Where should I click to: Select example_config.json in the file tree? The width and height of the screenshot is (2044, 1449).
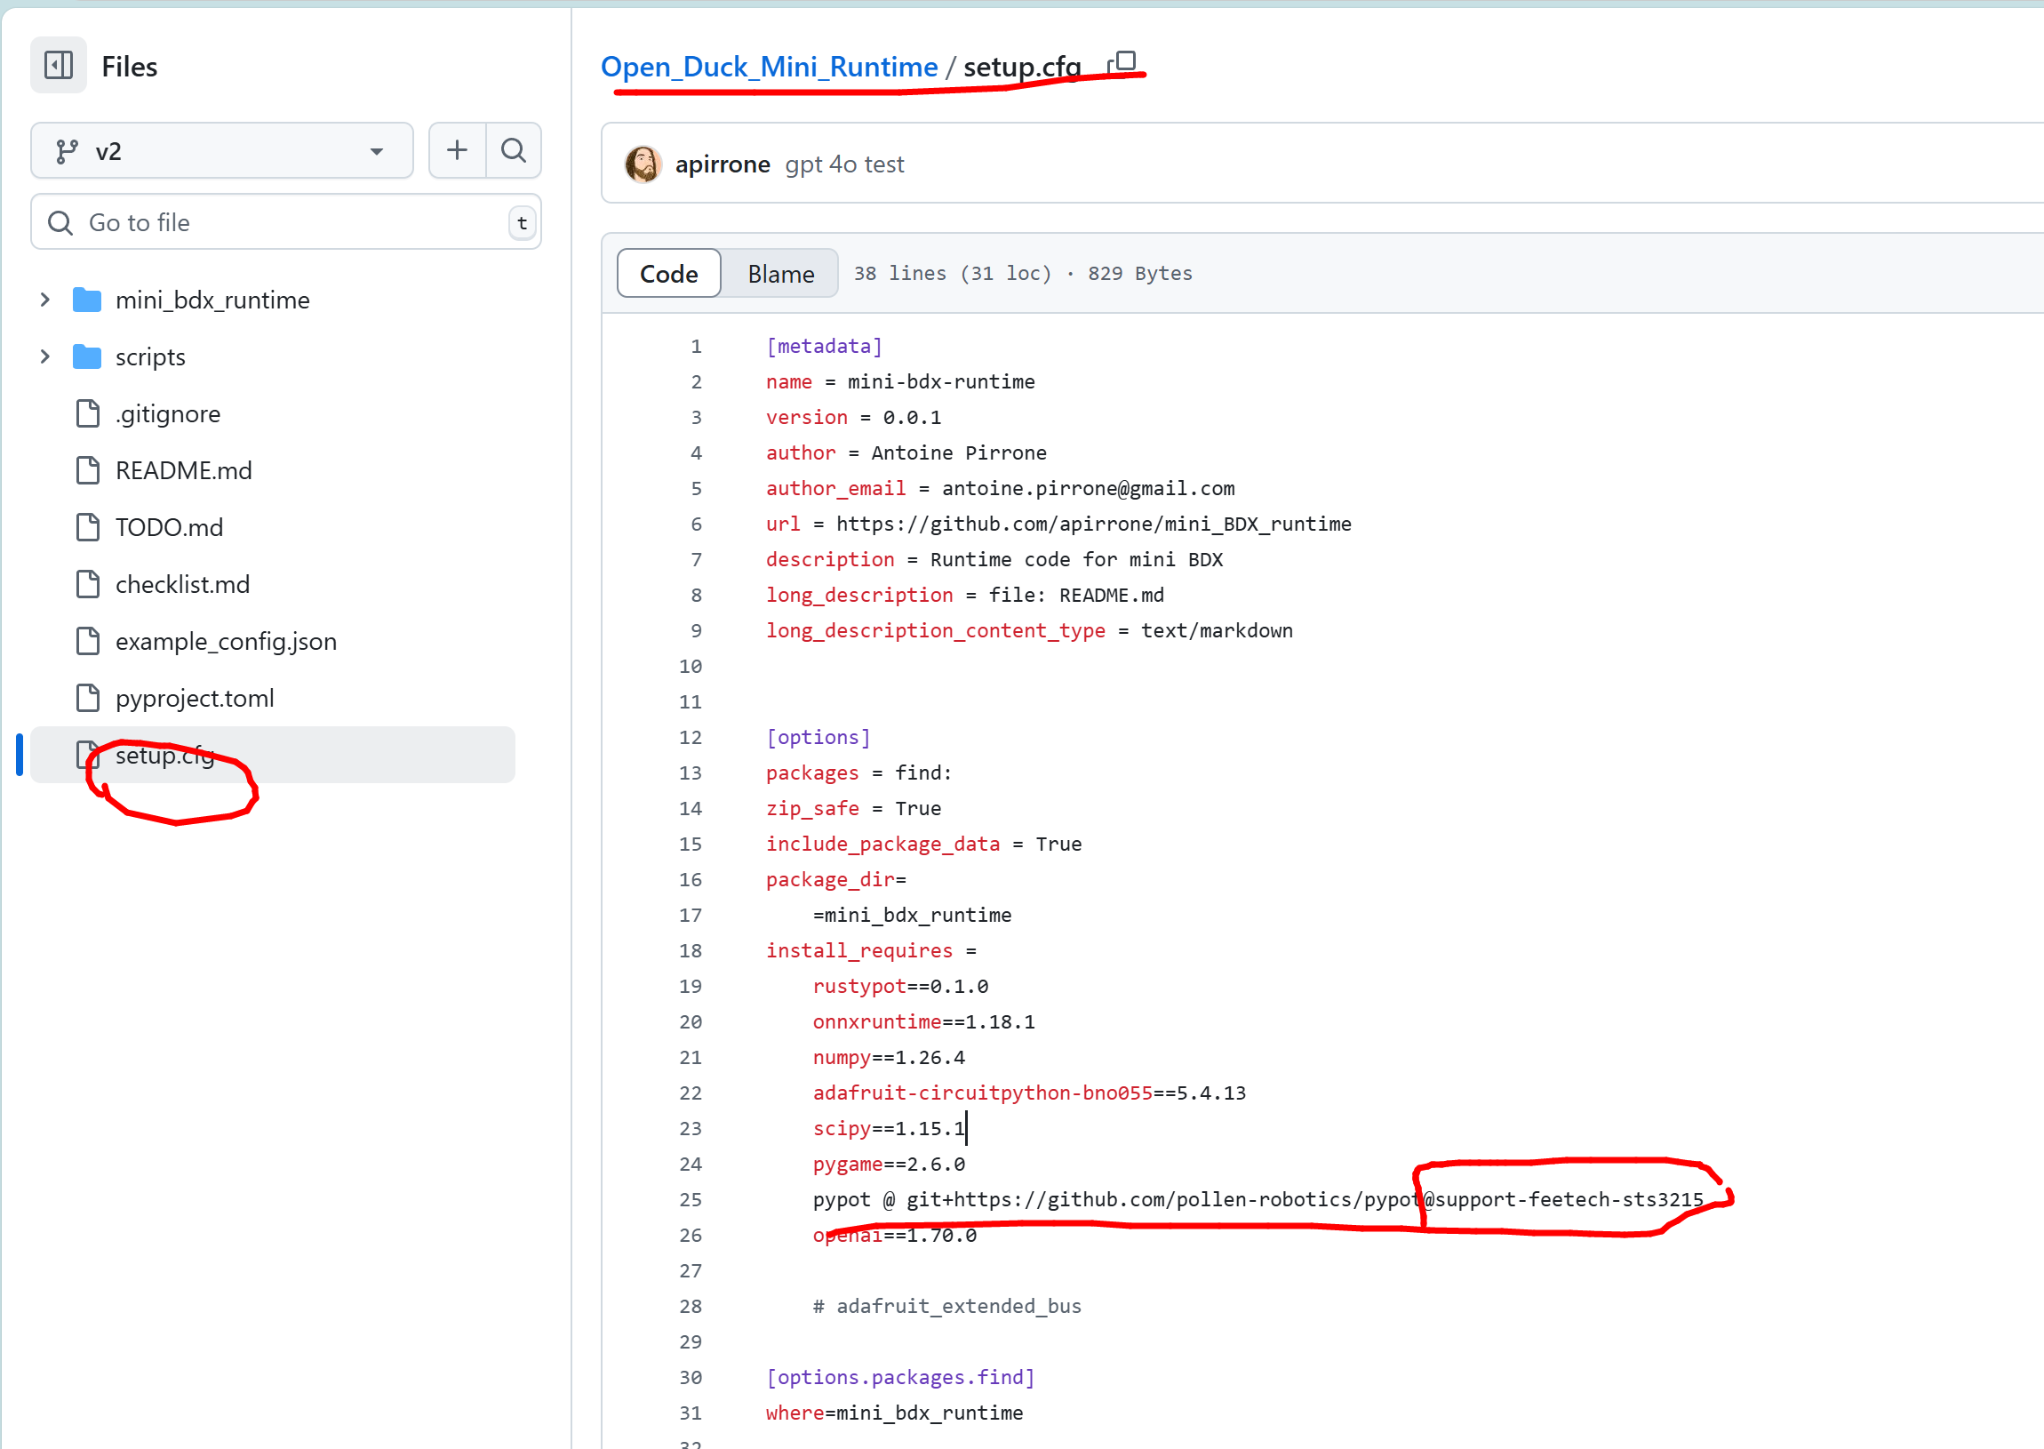[x=226, y=642]
